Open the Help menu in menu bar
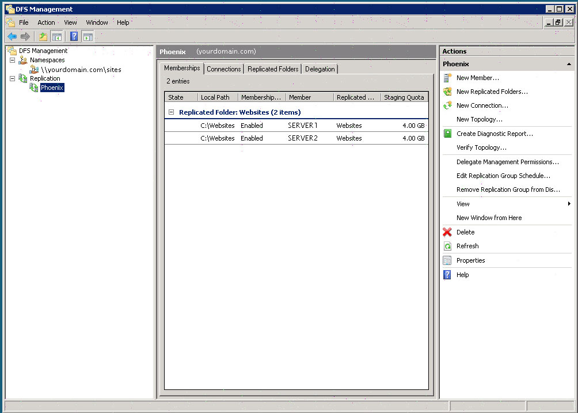This screenshot has height=413, width=578. 123,22
